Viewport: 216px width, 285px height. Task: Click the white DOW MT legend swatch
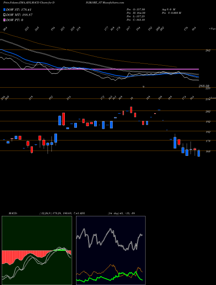[x=5, y=15]
